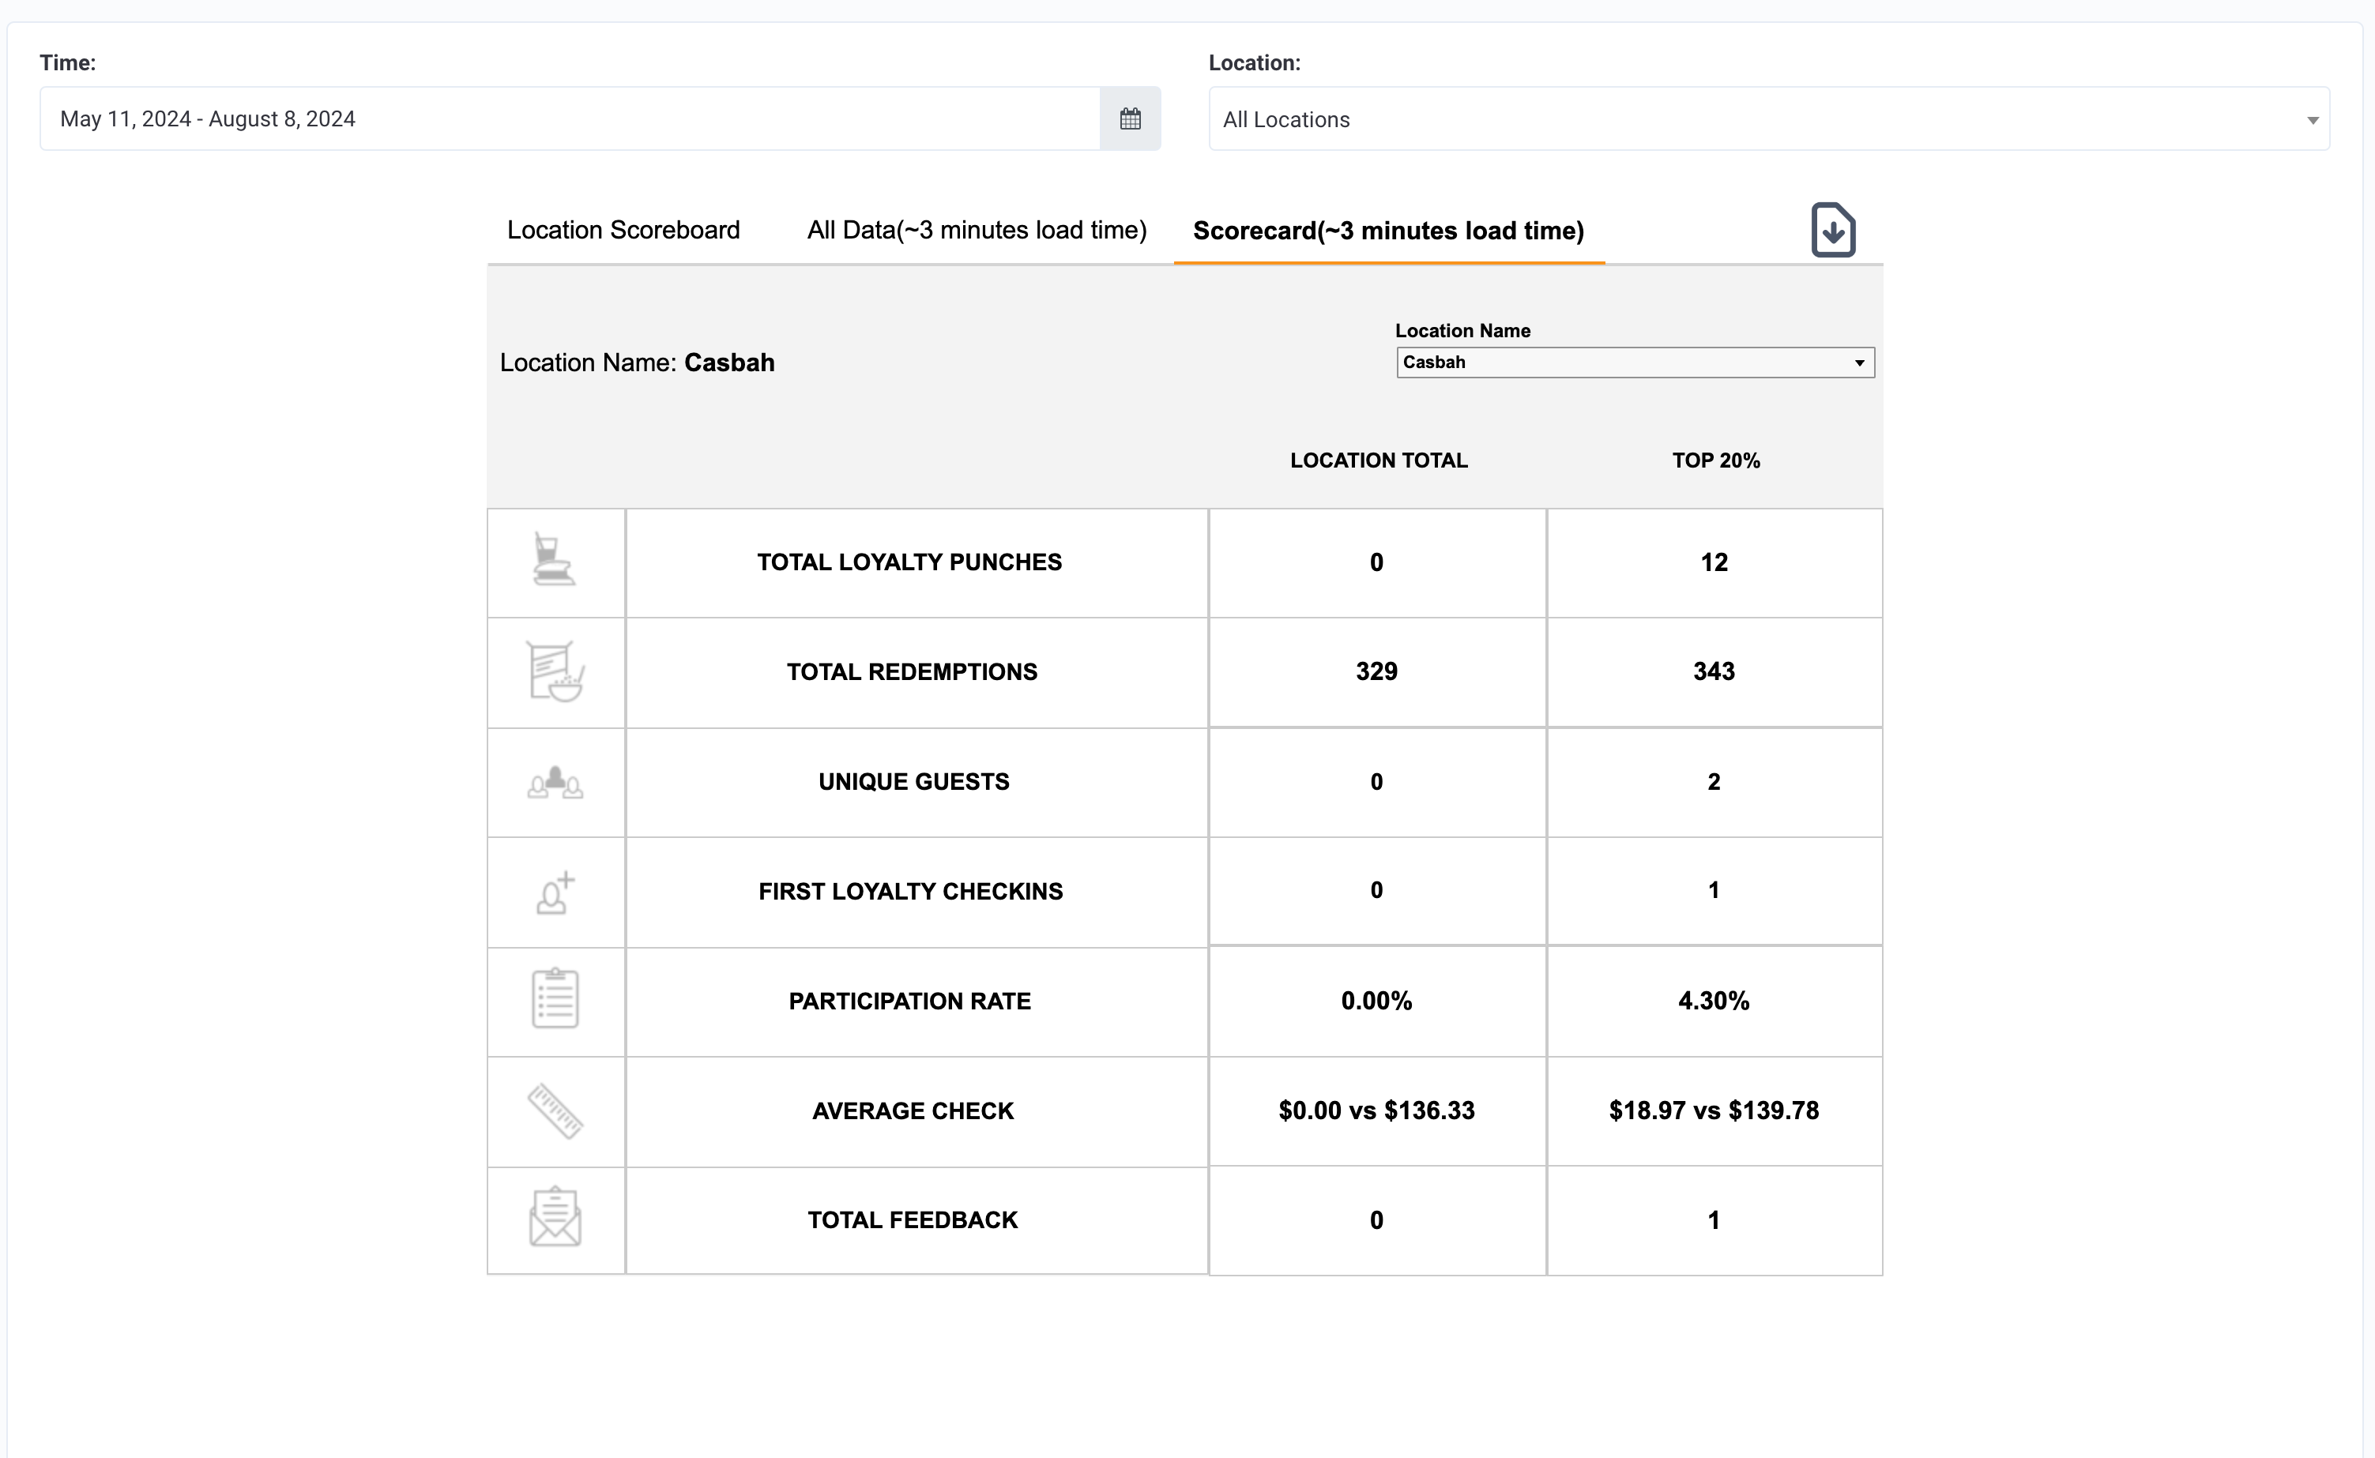This screenshot has height=1458, width=2375.
Task: Open the All Data tab
Action: coord(977,230)
